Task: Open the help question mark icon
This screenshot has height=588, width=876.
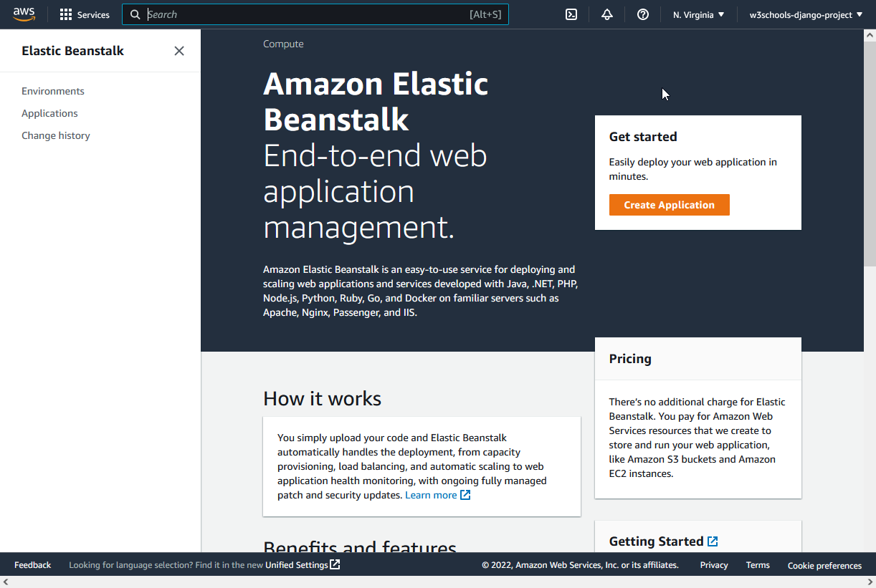Action: click(643, 14)
